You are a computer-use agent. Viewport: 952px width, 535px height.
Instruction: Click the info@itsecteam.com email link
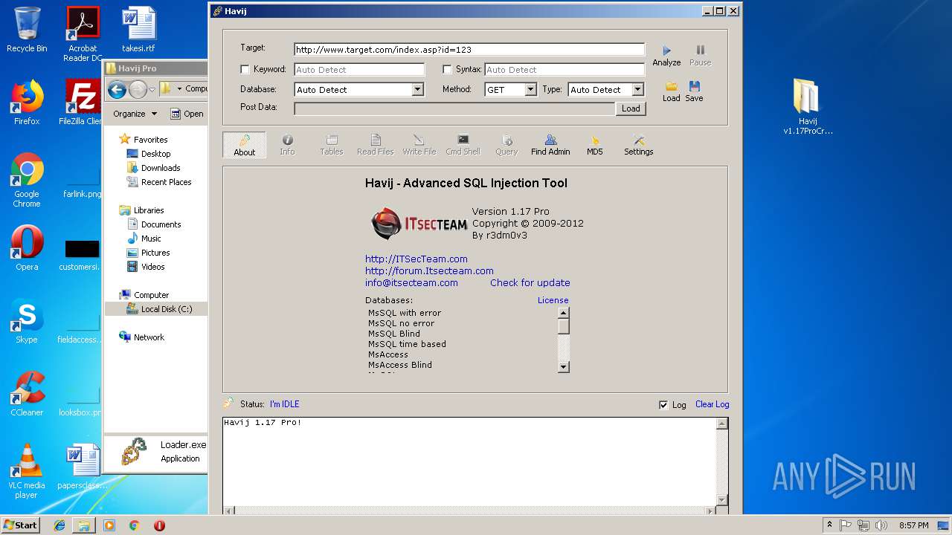click(411, 282)
